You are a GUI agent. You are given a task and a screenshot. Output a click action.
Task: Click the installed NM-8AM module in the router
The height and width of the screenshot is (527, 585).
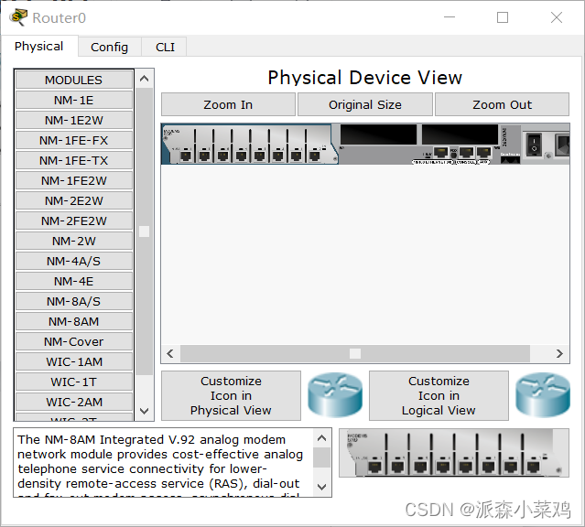point(250,144)
